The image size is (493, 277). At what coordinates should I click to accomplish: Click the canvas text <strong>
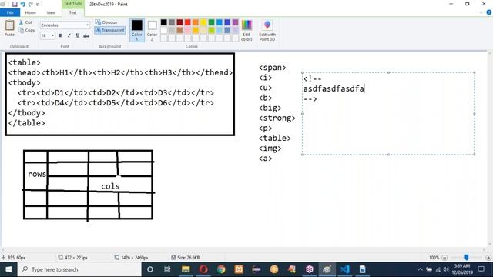(x=277, y=118)
